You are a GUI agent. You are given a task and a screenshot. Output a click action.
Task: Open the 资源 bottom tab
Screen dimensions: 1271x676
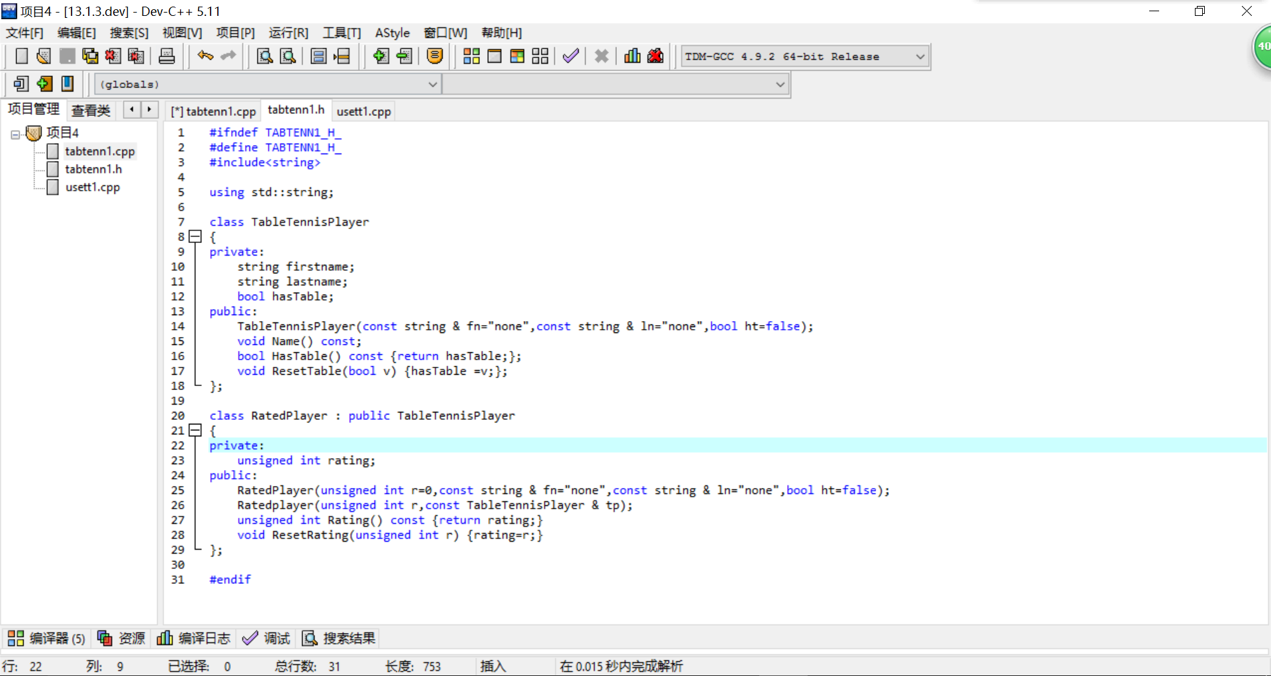[121, 638]
